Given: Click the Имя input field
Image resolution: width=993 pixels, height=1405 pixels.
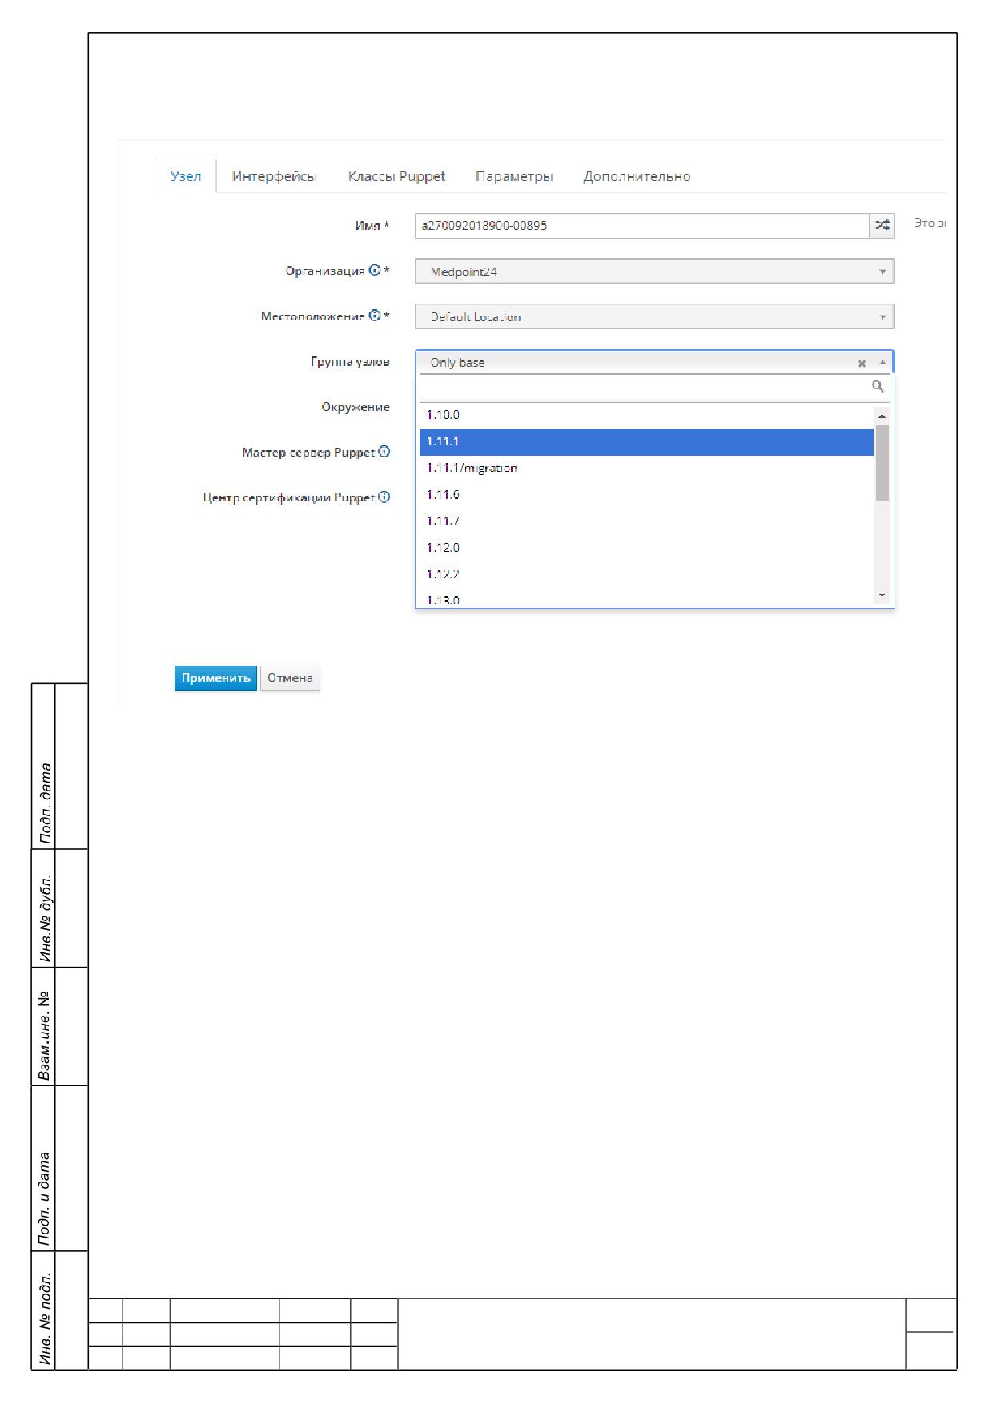Looking at the screenshot, I should pos(642,226).
